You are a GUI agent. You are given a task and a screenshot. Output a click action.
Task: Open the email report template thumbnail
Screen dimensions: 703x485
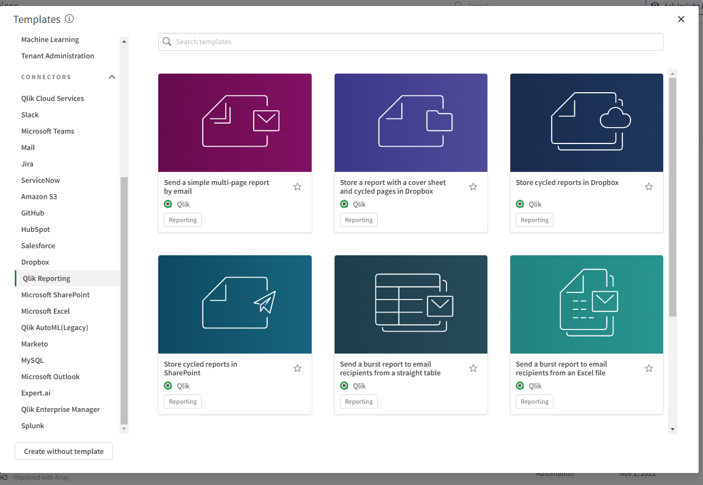[x=235, y=123]
